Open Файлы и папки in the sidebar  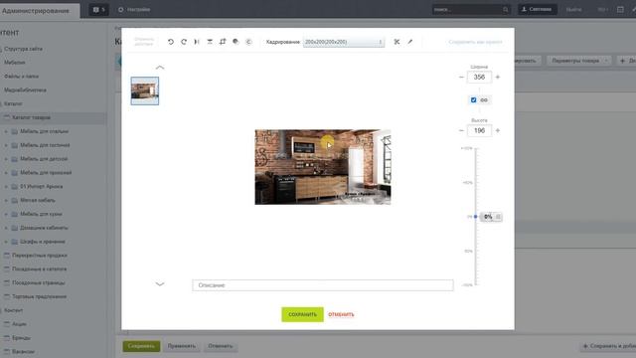(21, 77)
